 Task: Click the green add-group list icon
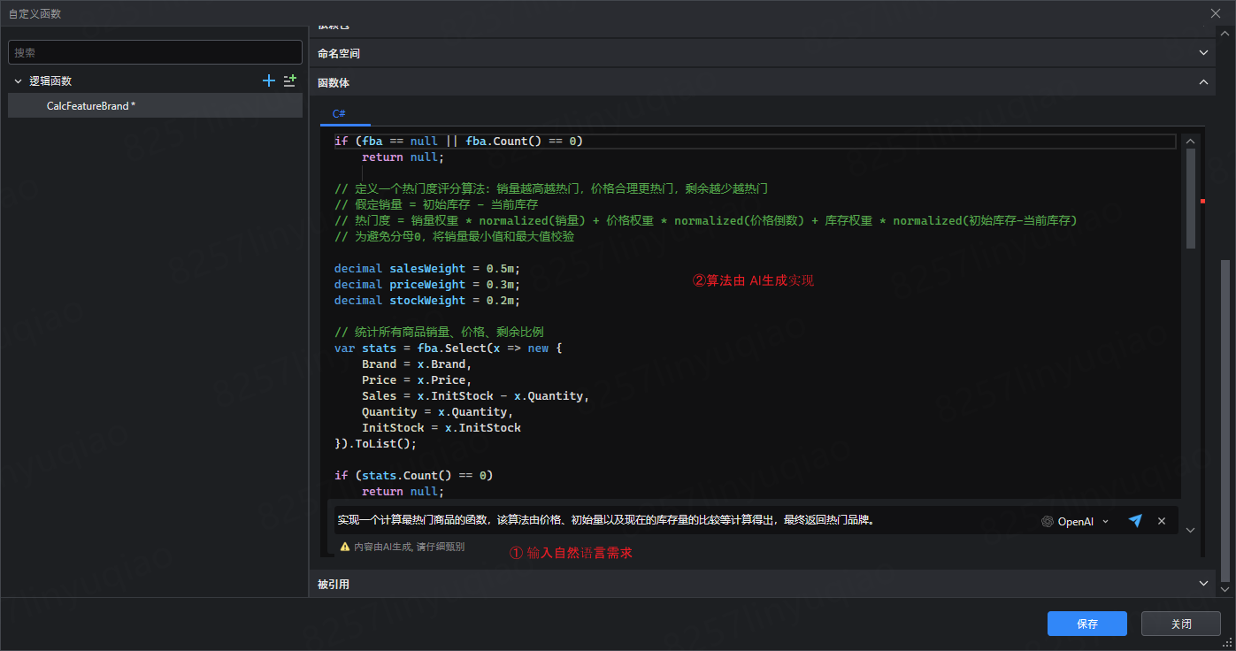(289, 80)
